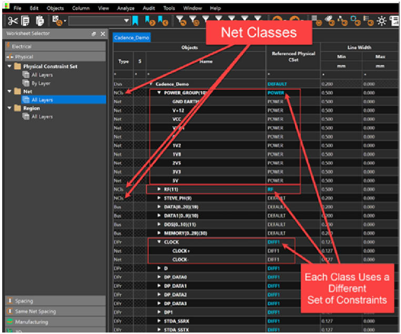
Task: Open the Spacing worksheet section
Action: (55, 301)
